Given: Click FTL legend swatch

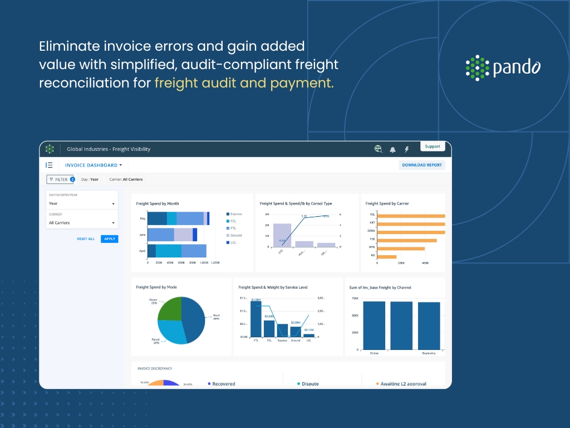Looking at the screenshot, I should (228, 228).
